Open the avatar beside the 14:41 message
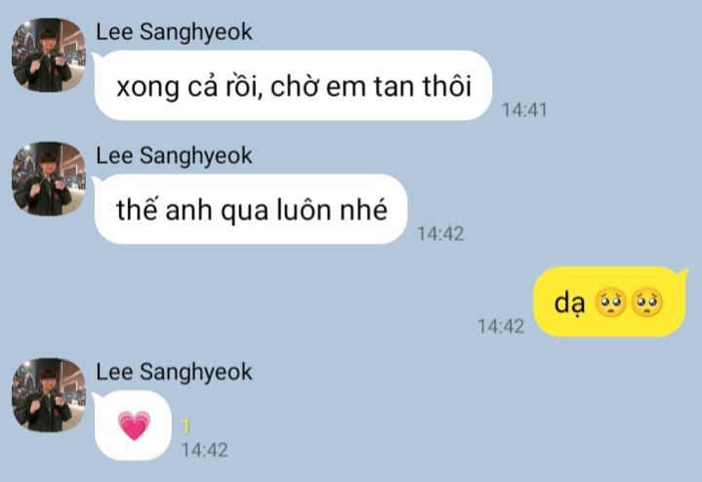Screen dimensions: 702x482 click(49, 55)
